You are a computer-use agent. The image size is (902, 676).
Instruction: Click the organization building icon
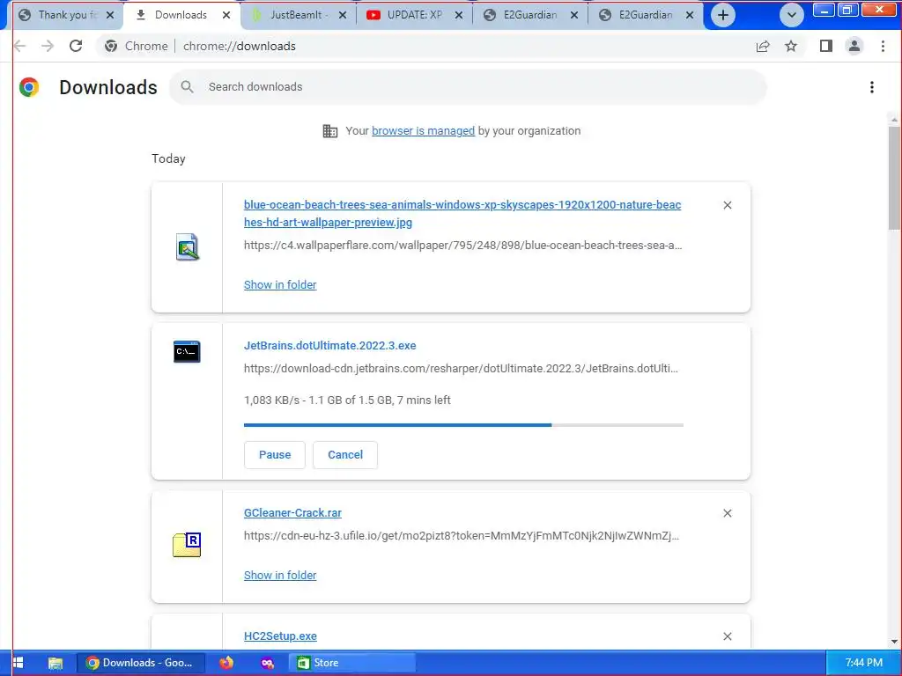point(330,131)
